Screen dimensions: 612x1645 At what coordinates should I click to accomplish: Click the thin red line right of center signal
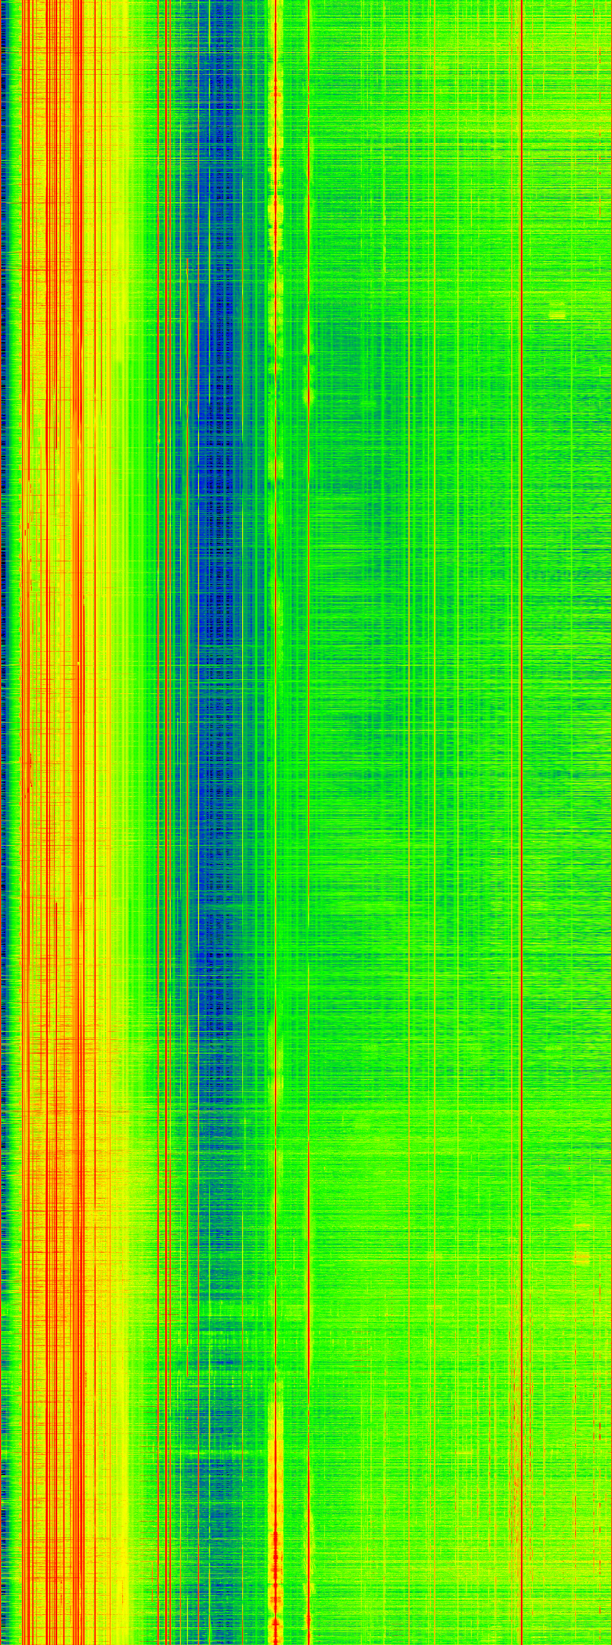(308, 830)
